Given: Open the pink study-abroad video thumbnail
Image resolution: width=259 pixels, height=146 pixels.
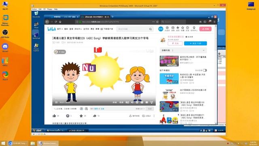Looking at the screenshot, I should (169, 61).
